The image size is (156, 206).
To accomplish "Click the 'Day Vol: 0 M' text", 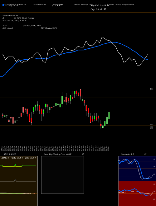I will [98, 9].
